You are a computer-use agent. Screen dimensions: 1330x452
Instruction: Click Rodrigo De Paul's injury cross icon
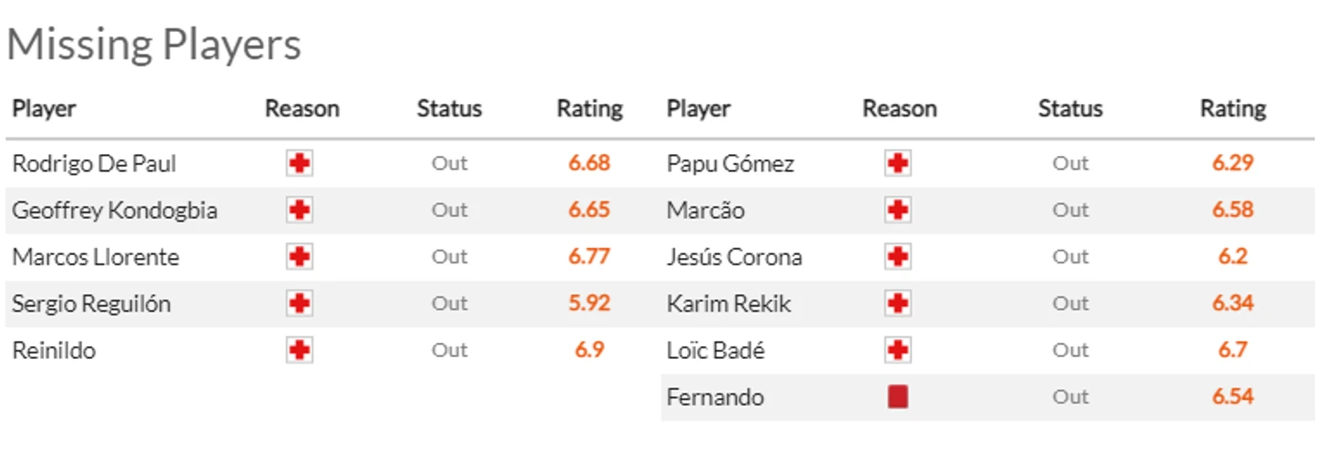click(300, 164)
